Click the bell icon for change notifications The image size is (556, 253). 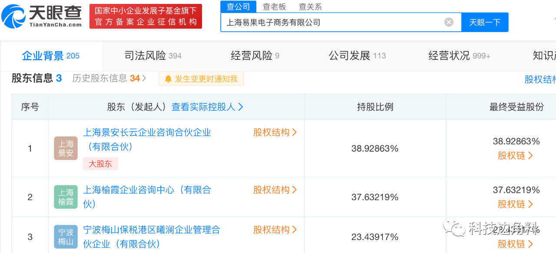click(169, 79)
